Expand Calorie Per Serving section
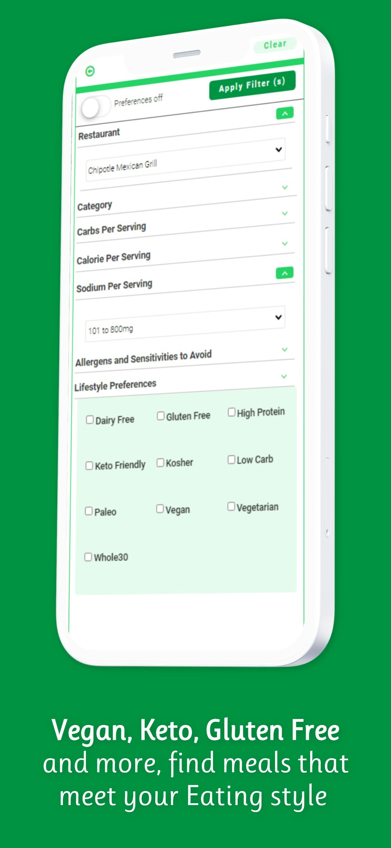This screenshot has width=391, height=848. coord(285,244)
